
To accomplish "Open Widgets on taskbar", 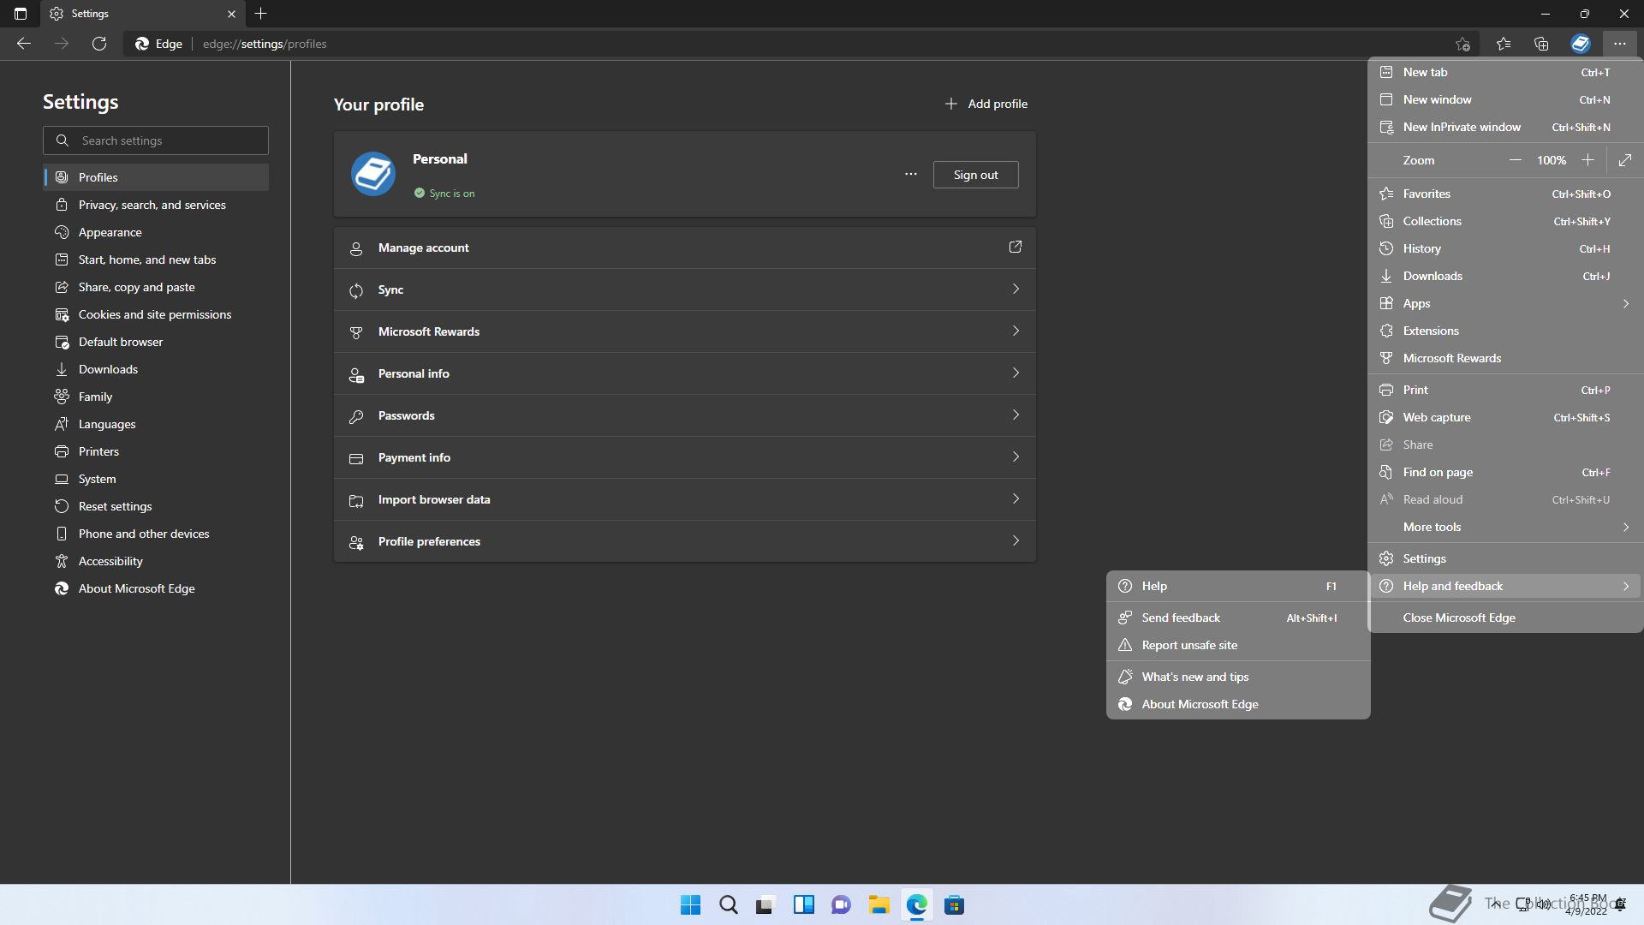I will (803, 904).
